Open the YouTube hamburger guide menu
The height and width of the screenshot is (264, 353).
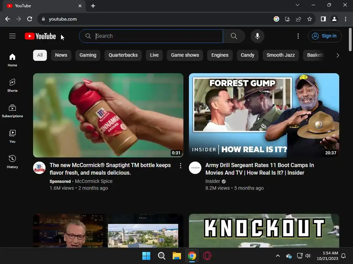12,36
